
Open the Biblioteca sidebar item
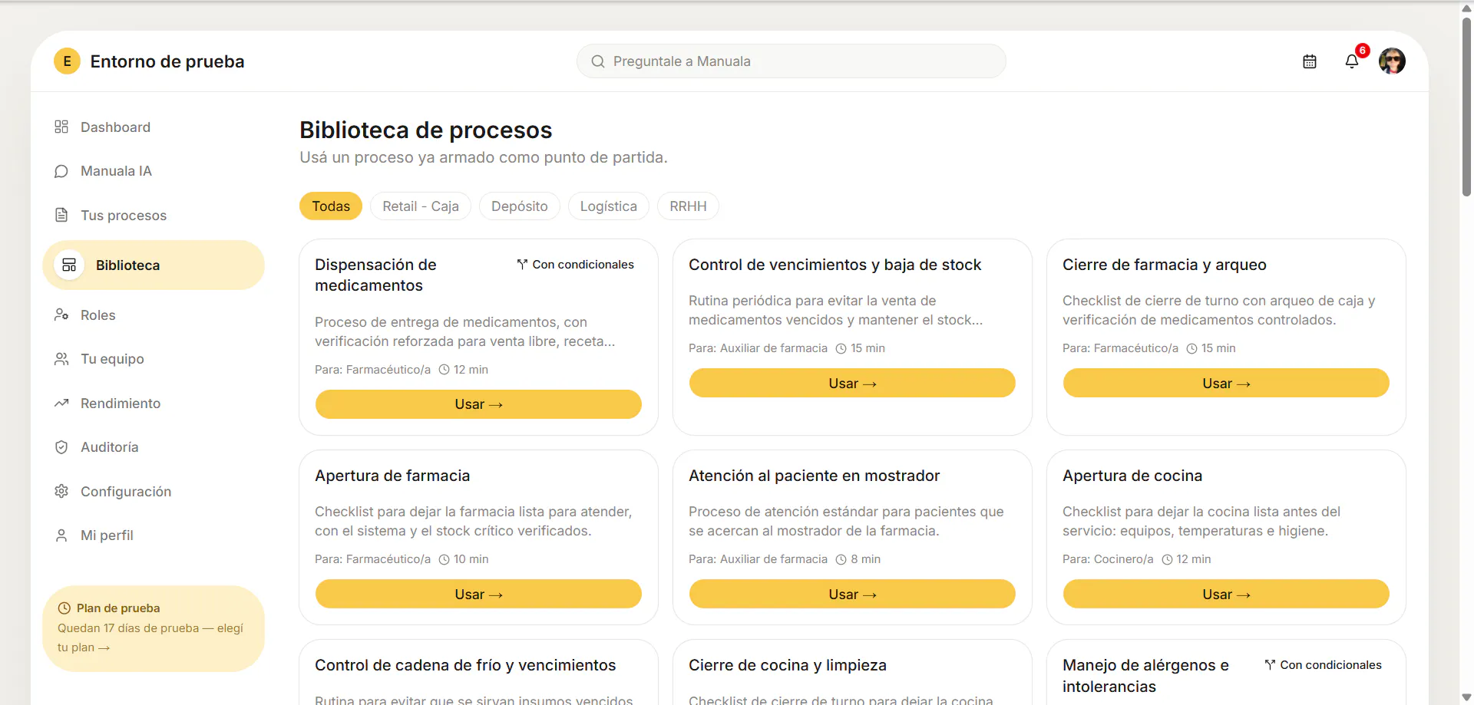(x=154, y=265)
